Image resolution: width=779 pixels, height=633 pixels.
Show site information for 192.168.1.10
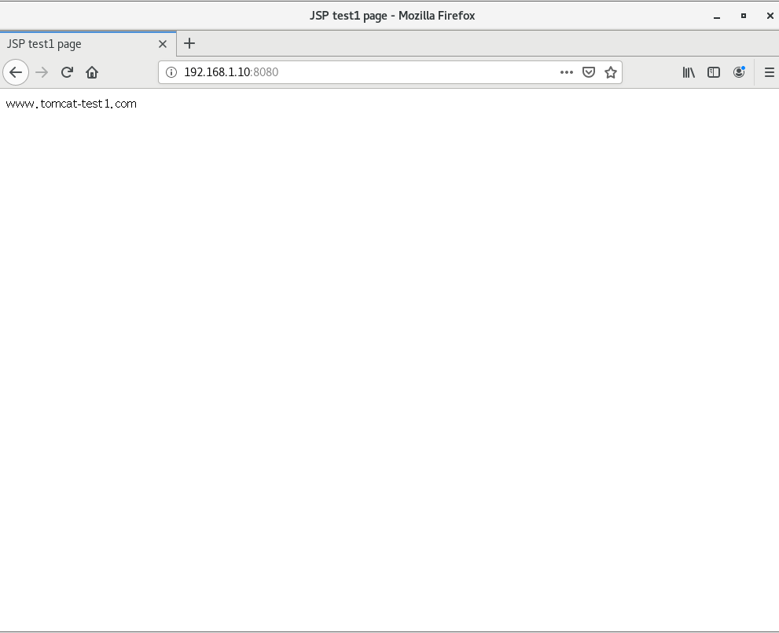(171, 72)
